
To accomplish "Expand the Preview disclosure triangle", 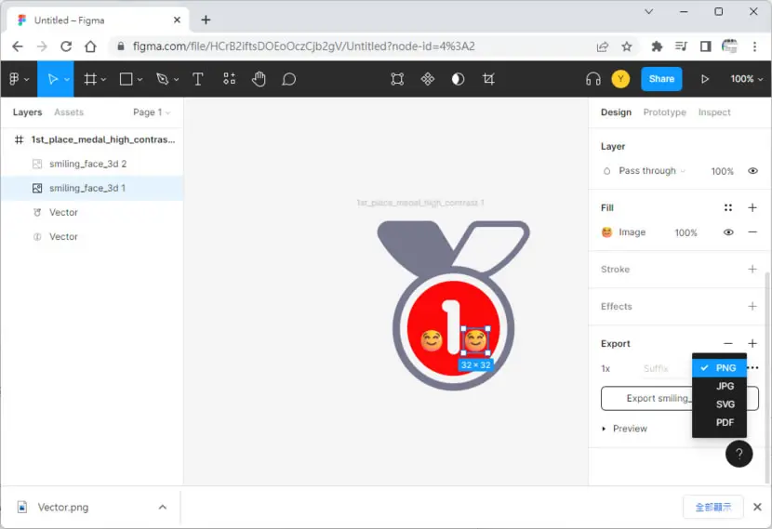I will [x=604, y=429].
